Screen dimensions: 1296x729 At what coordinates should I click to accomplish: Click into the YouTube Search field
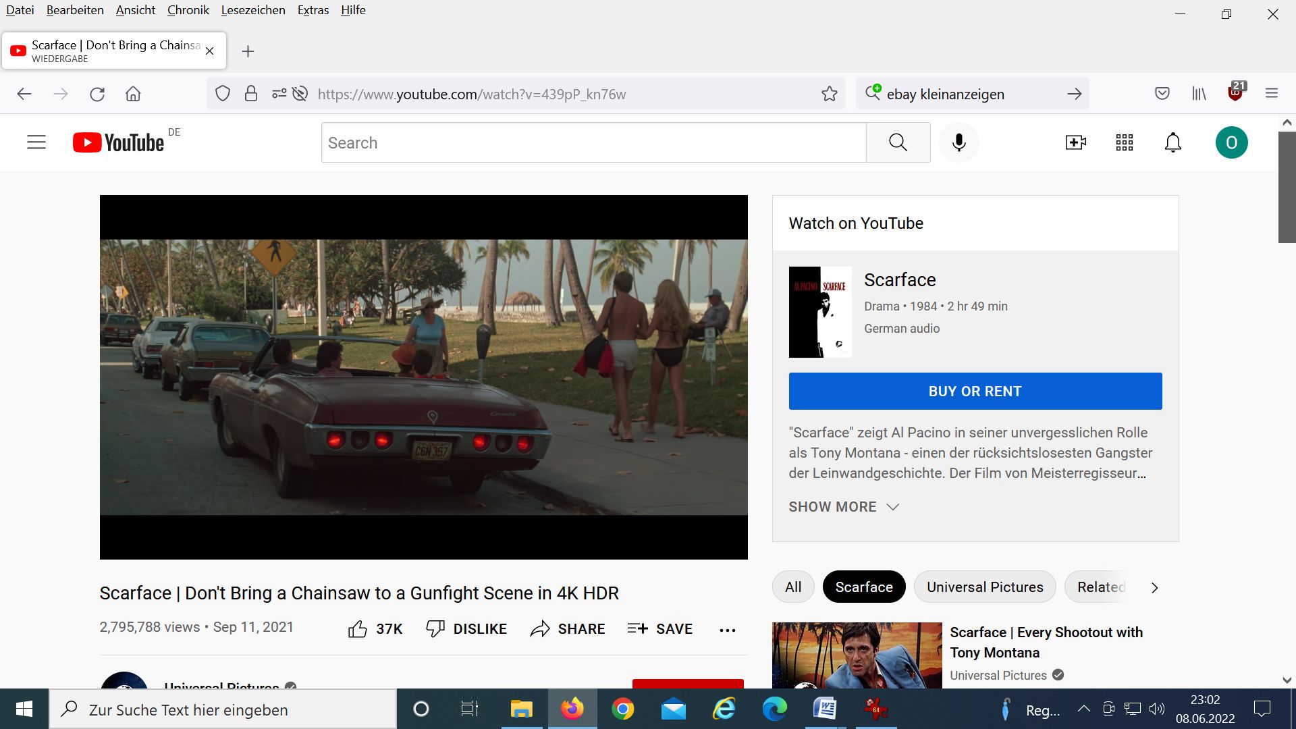[594, 142]
